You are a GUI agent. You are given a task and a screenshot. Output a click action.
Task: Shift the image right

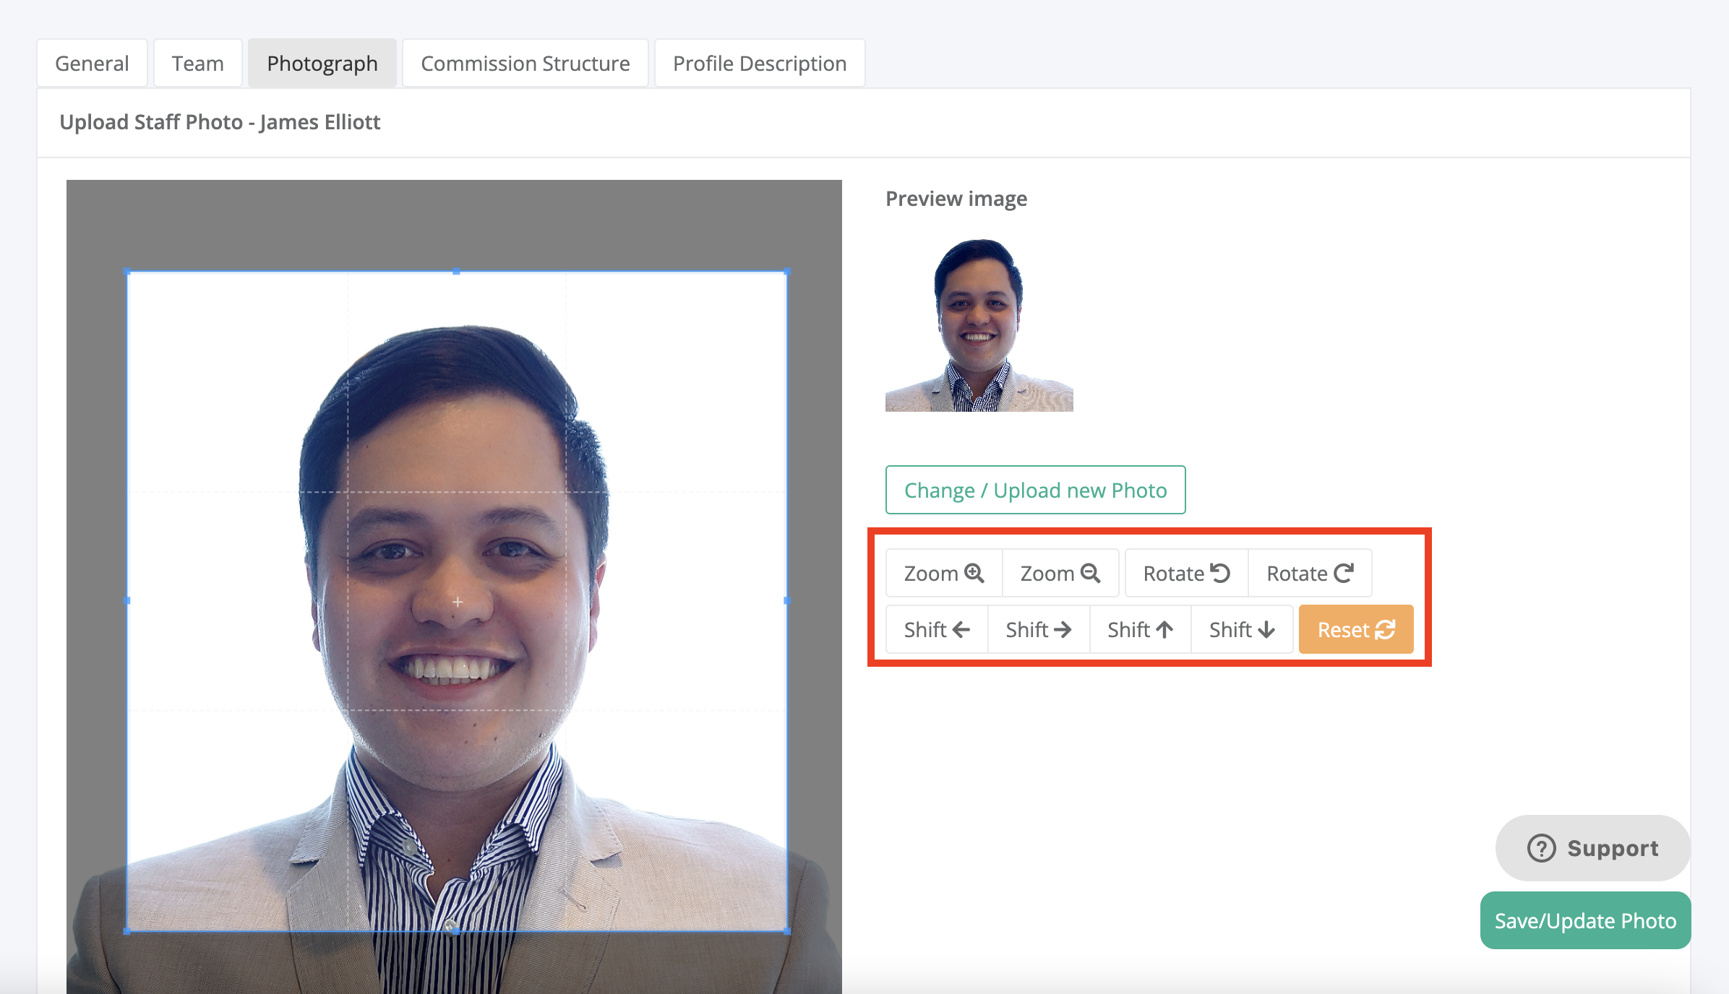(x=1039, y=630)
